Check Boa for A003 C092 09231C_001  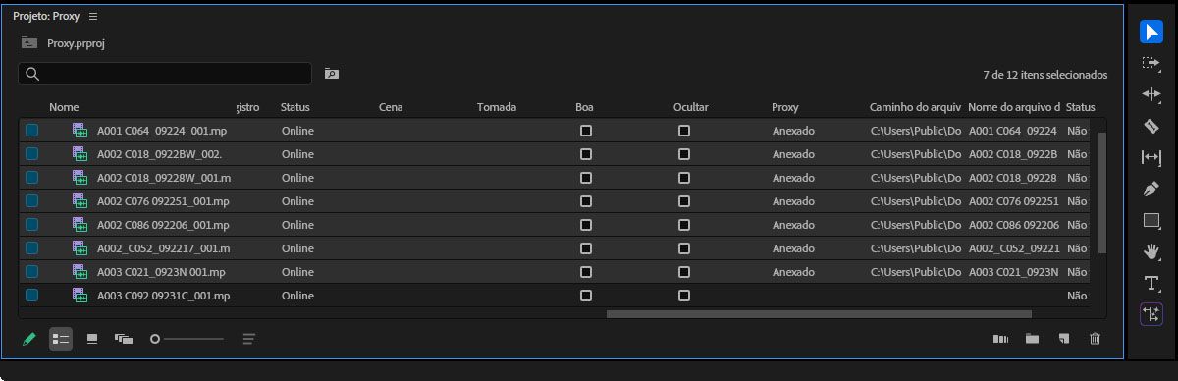pyautogui.click(x=586, y=296)
